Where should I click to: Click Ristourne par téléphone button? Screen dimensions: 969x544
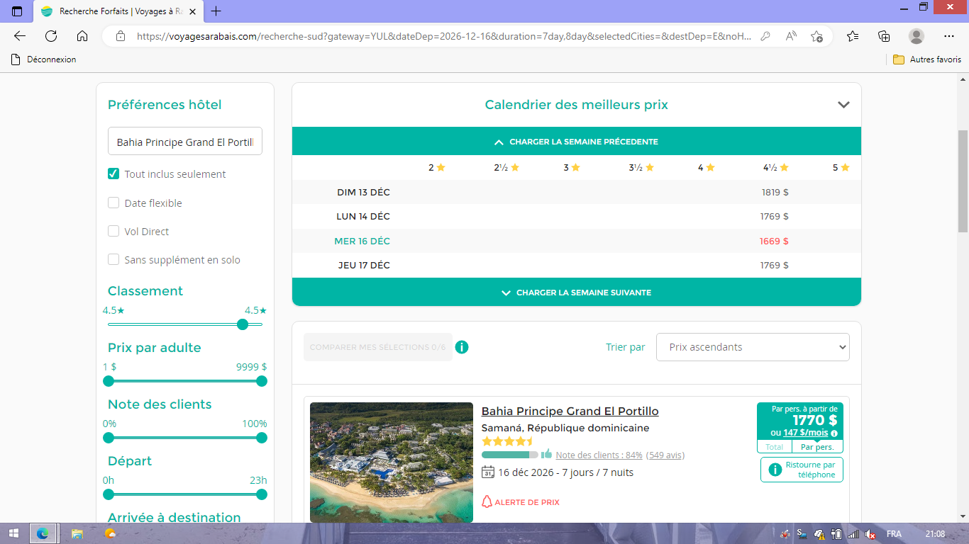pyautogui.click(x=802, y=470)
